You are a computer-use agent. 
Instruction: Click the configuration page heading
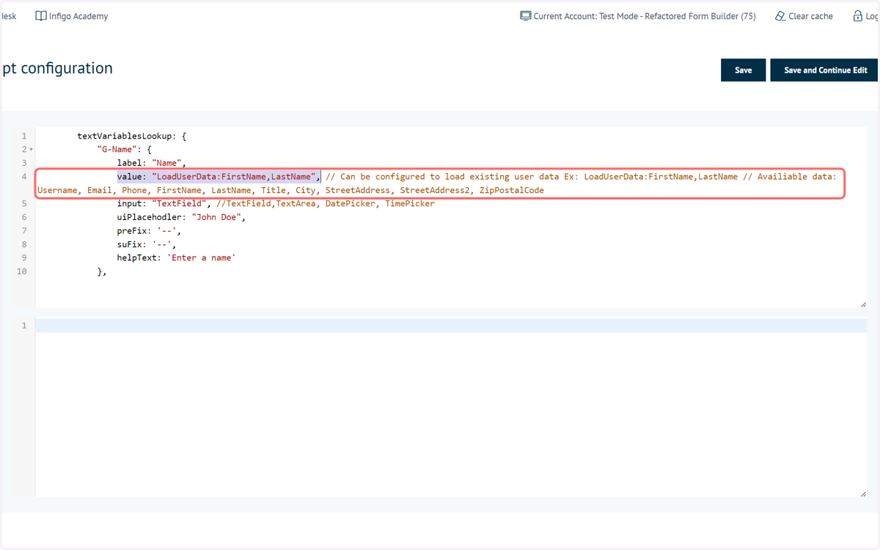coord(58,68)
